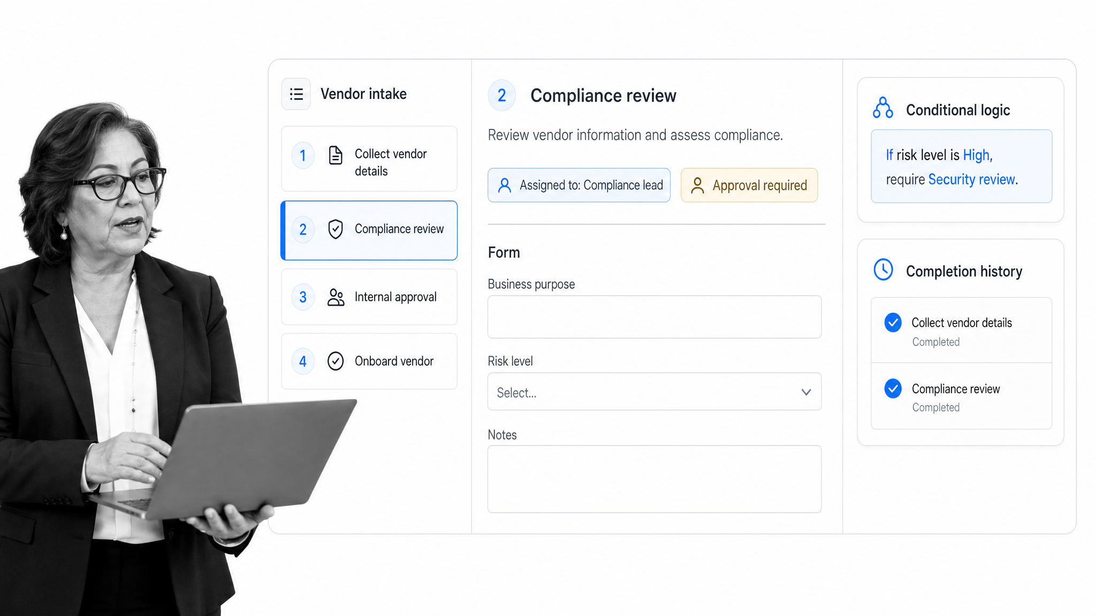Click the Risk level label

point(510,361)
